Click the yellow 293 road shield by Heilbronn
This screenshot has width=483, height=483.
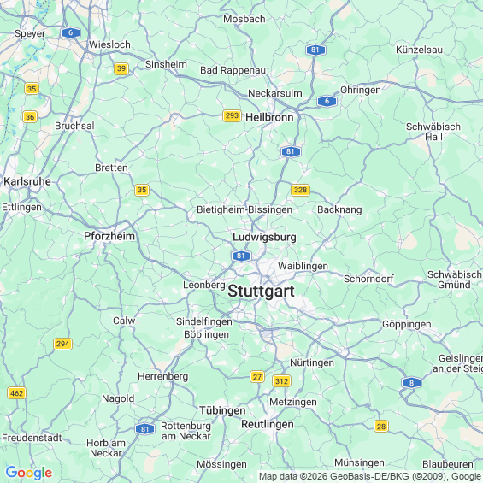click(x=232, y=115)
